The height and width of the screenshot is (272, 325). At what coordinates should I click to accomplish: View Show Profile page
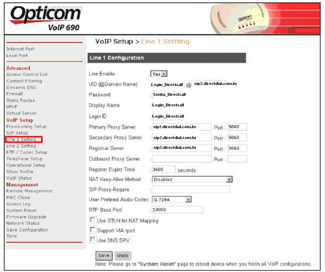(x=20, y=171)
